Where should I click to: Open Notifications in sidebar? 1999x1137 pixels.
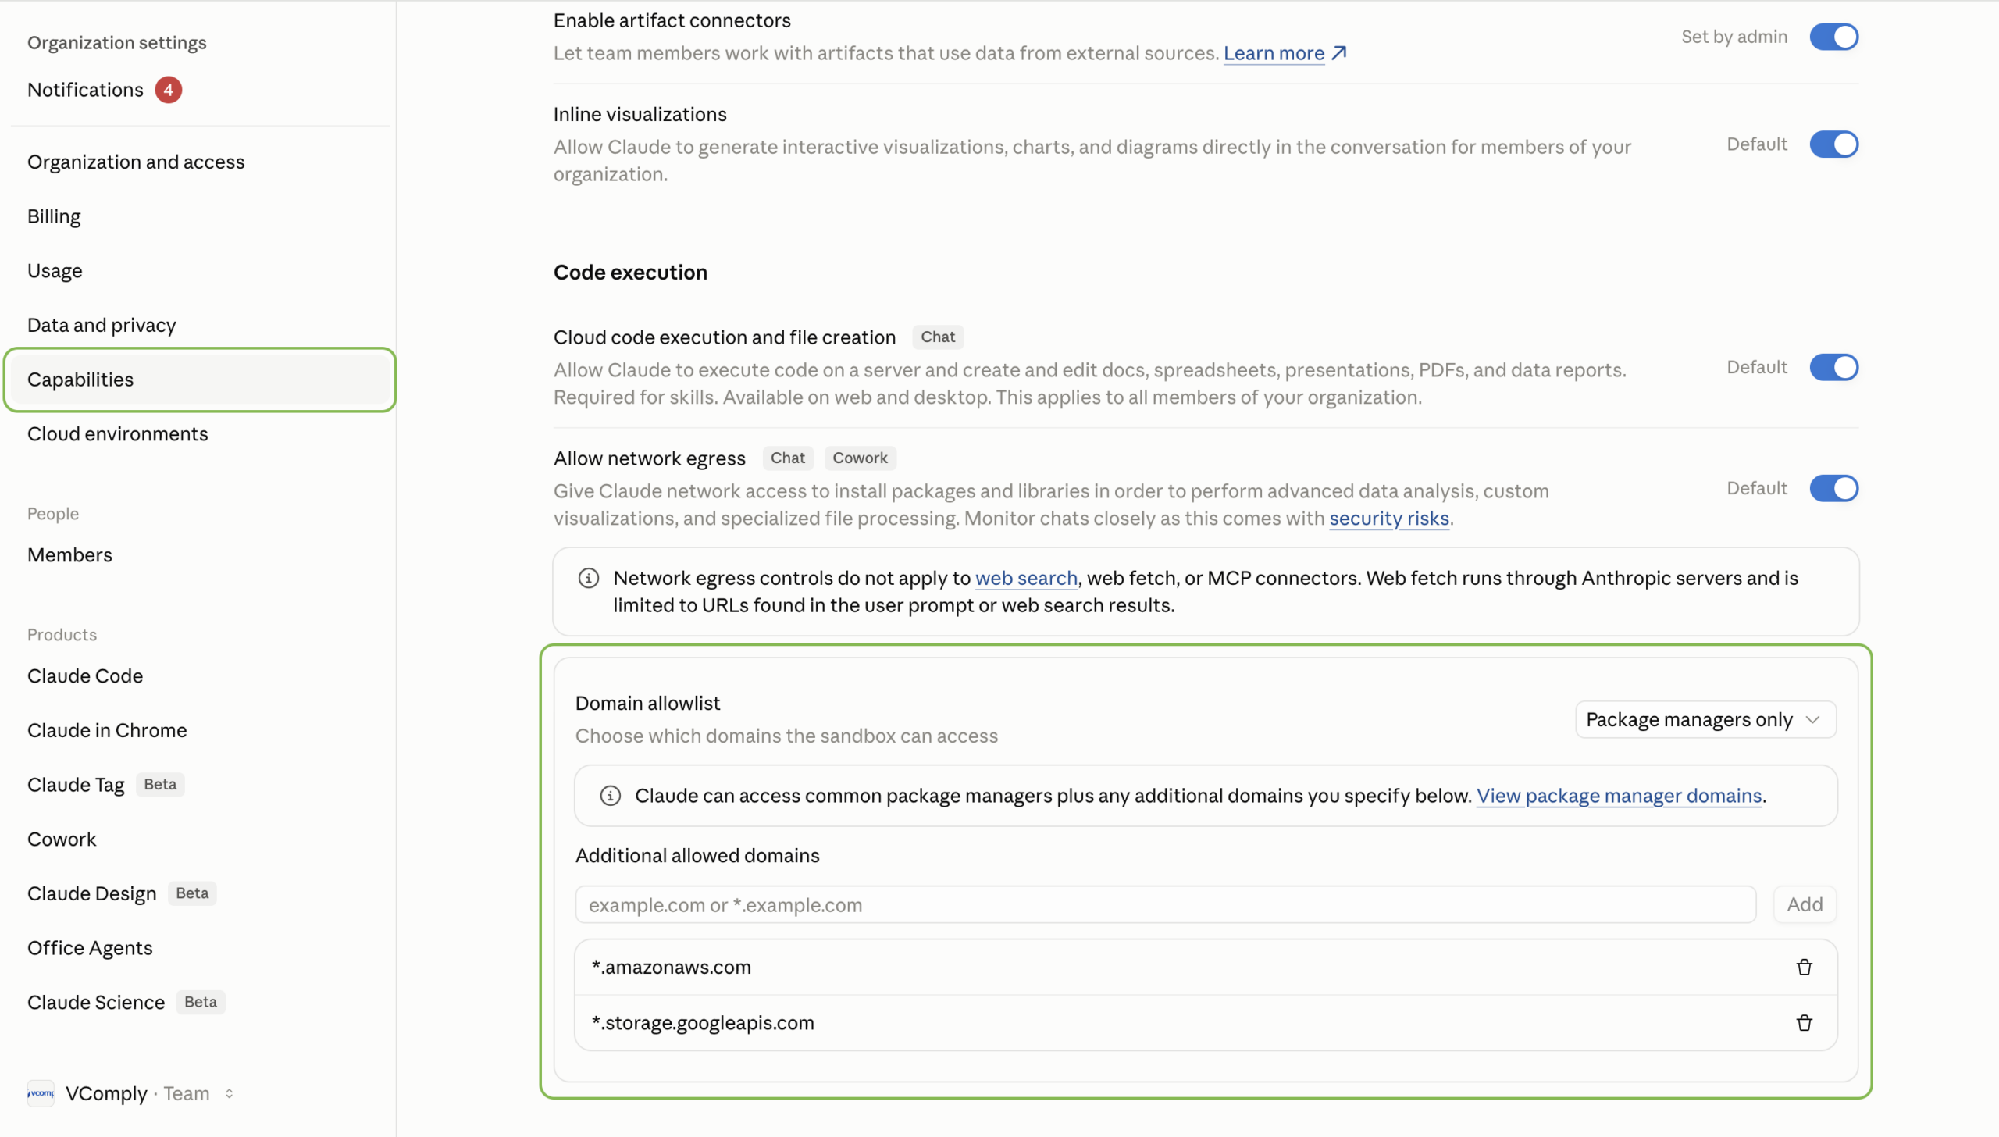(200, 90)
